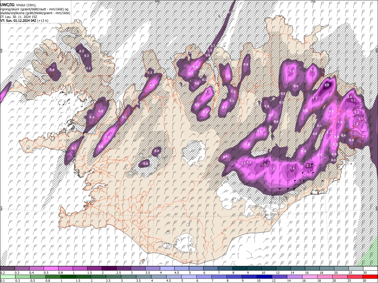Click the 3.3 snowfall value on the map
Image resolution: width=378 pixels, height=283 pixels.
point(327,85)
